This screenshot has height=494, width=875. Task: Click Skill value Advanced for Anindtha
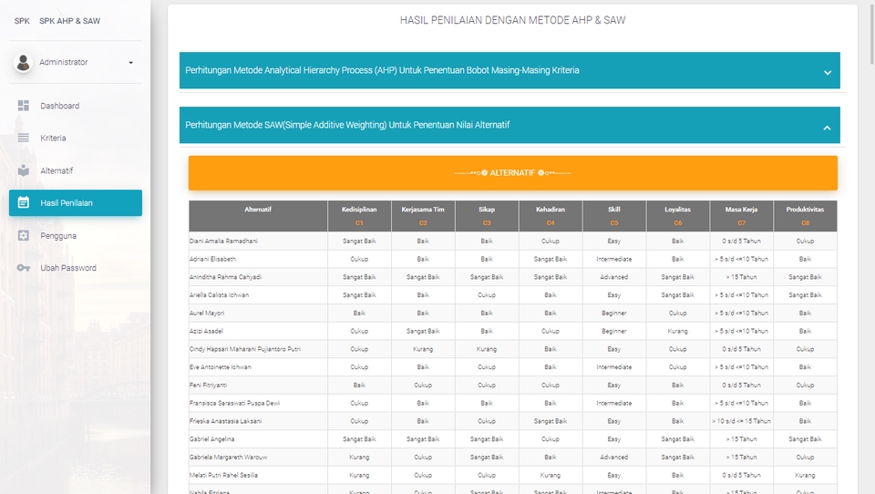(x=613, y=277)
